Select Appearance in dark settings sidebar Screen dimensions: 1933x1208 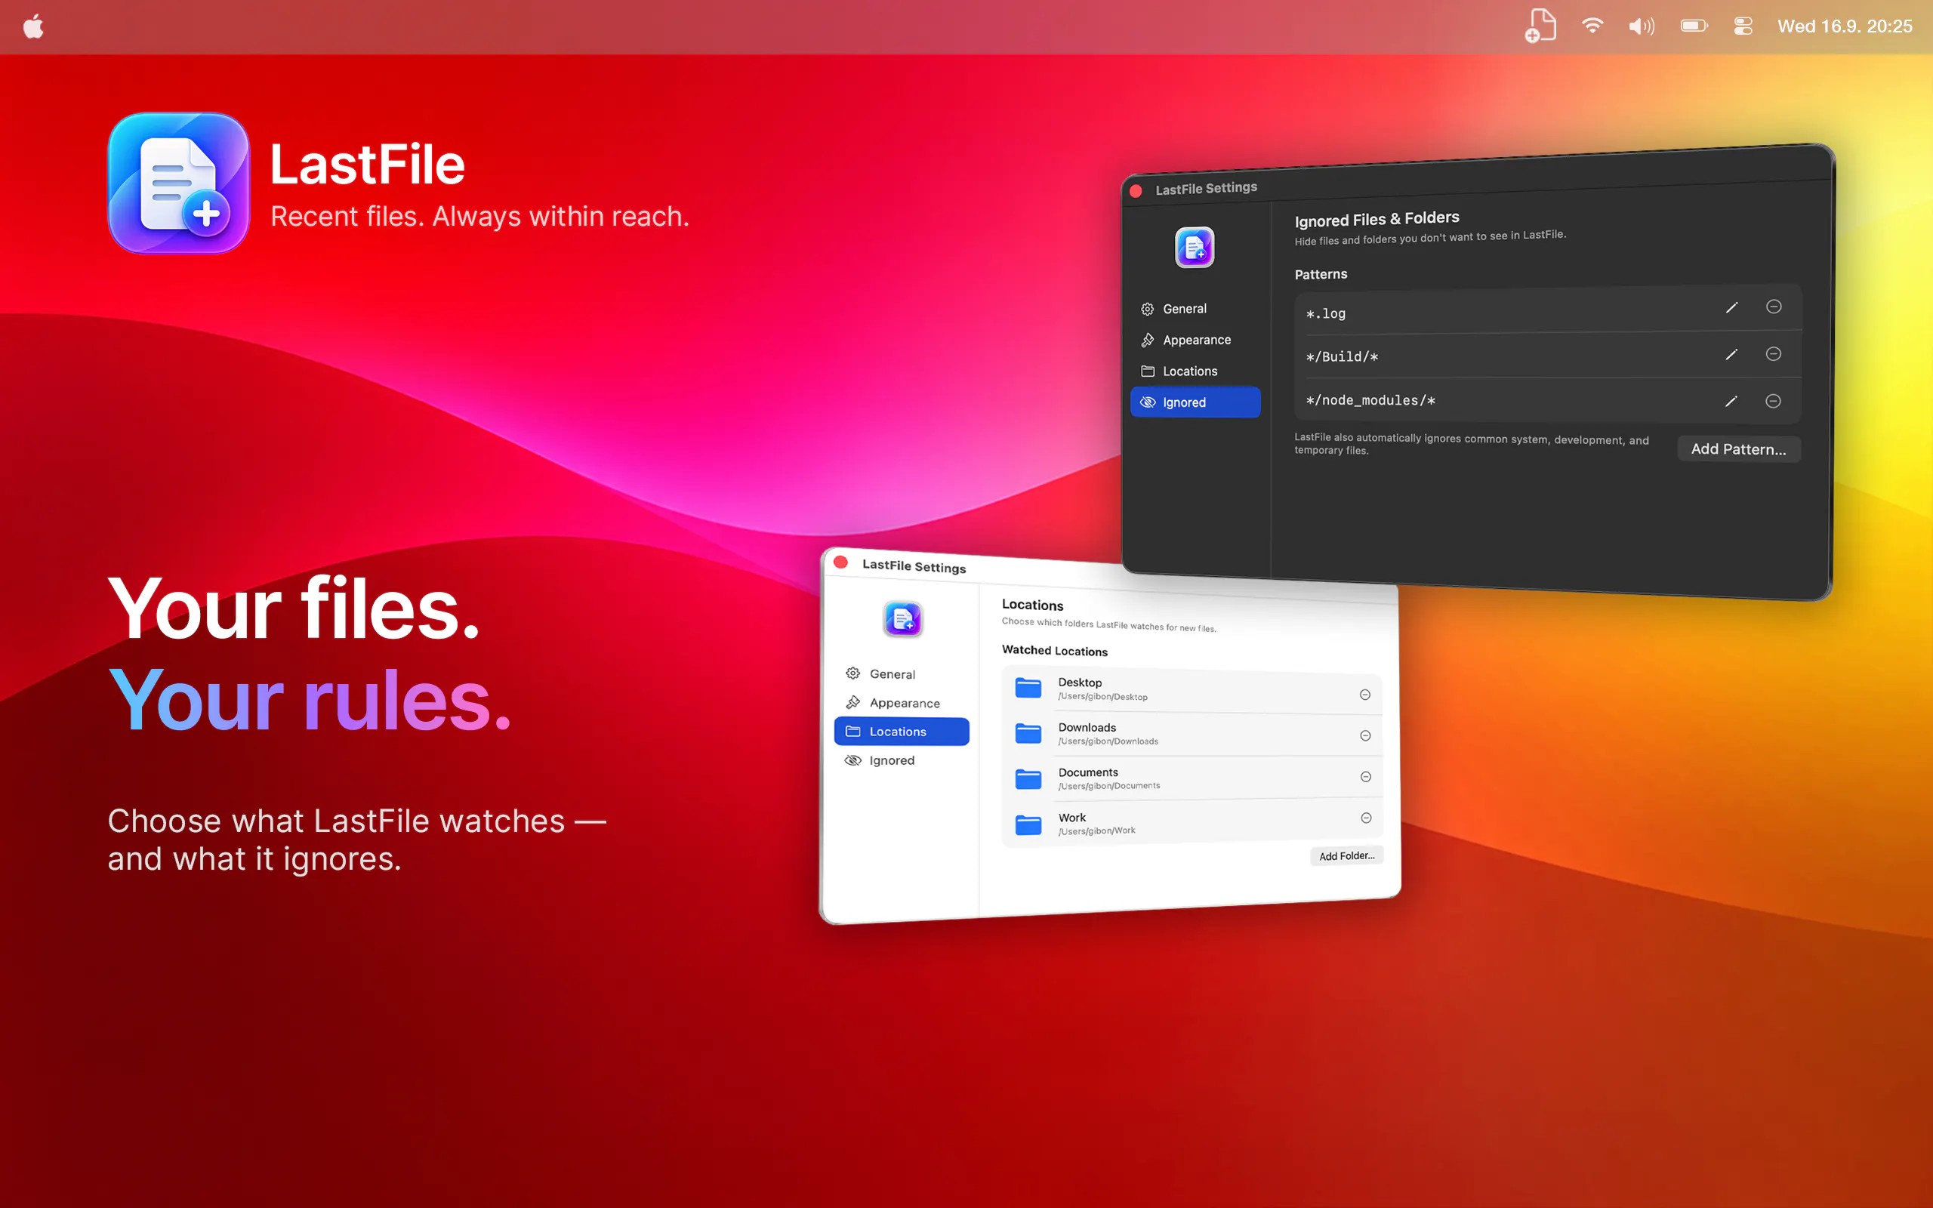1195,340
